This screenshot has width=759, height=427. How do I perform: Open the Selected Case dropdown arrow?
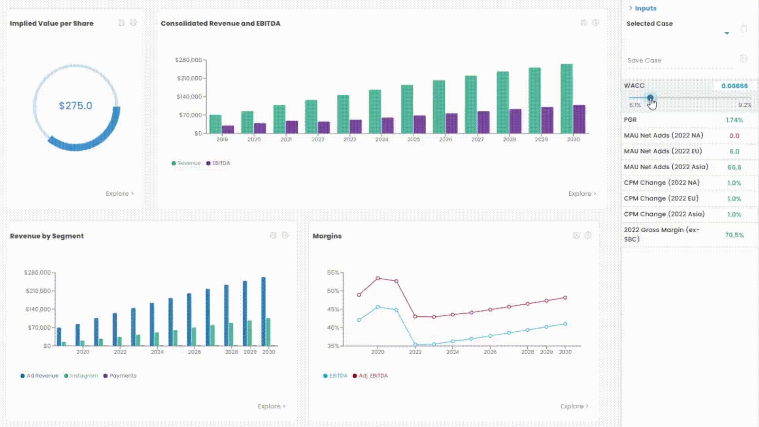(727, 33)
